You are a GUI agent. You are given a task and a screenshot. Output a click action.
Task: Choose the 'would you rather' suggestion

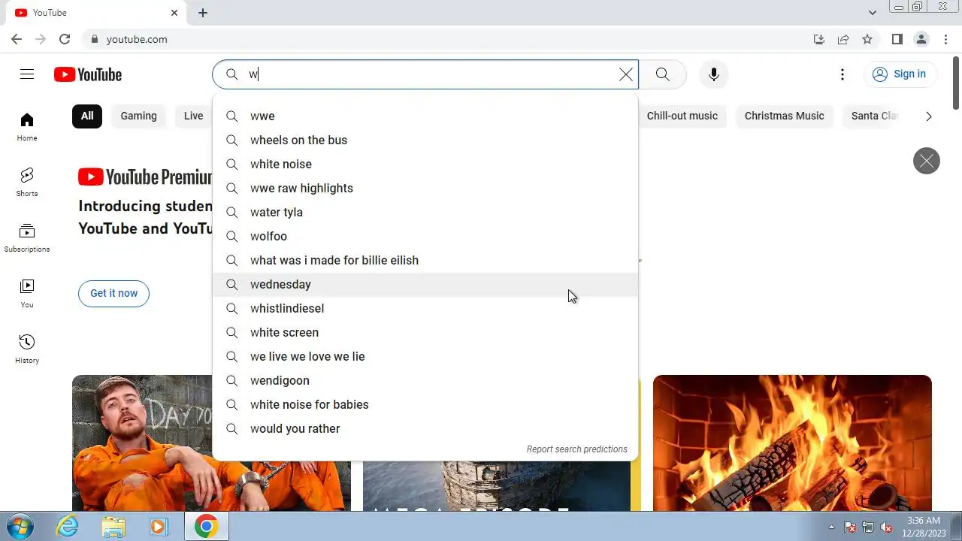tap(425, 428)
